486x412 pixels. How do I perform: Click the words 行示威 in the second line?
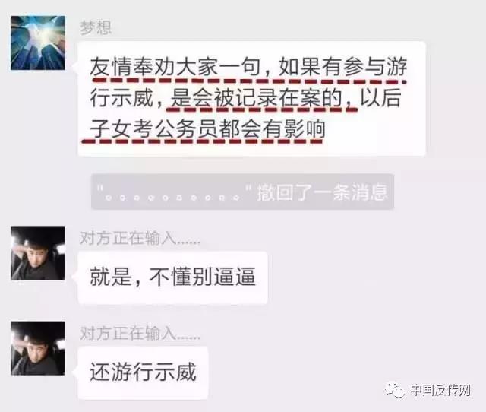coord(121,98)
